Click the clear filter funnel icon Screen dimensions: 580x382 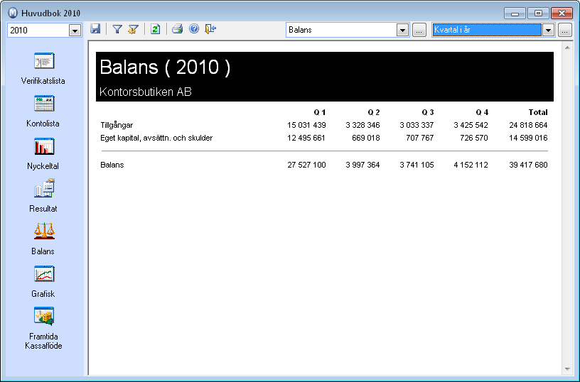click(x=133, y=29)
